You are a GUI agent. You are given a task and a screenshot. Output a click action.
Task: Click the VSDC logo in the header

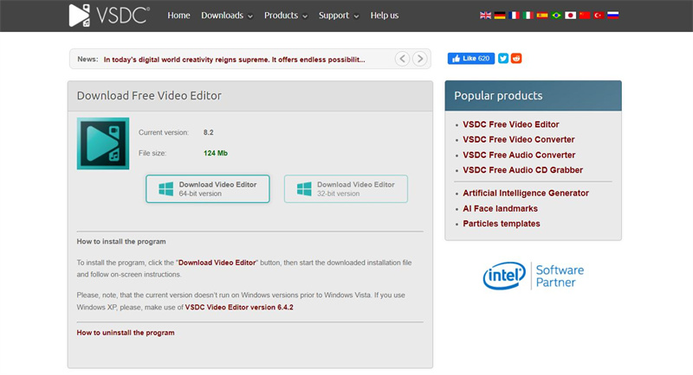(x=109, y=16)
